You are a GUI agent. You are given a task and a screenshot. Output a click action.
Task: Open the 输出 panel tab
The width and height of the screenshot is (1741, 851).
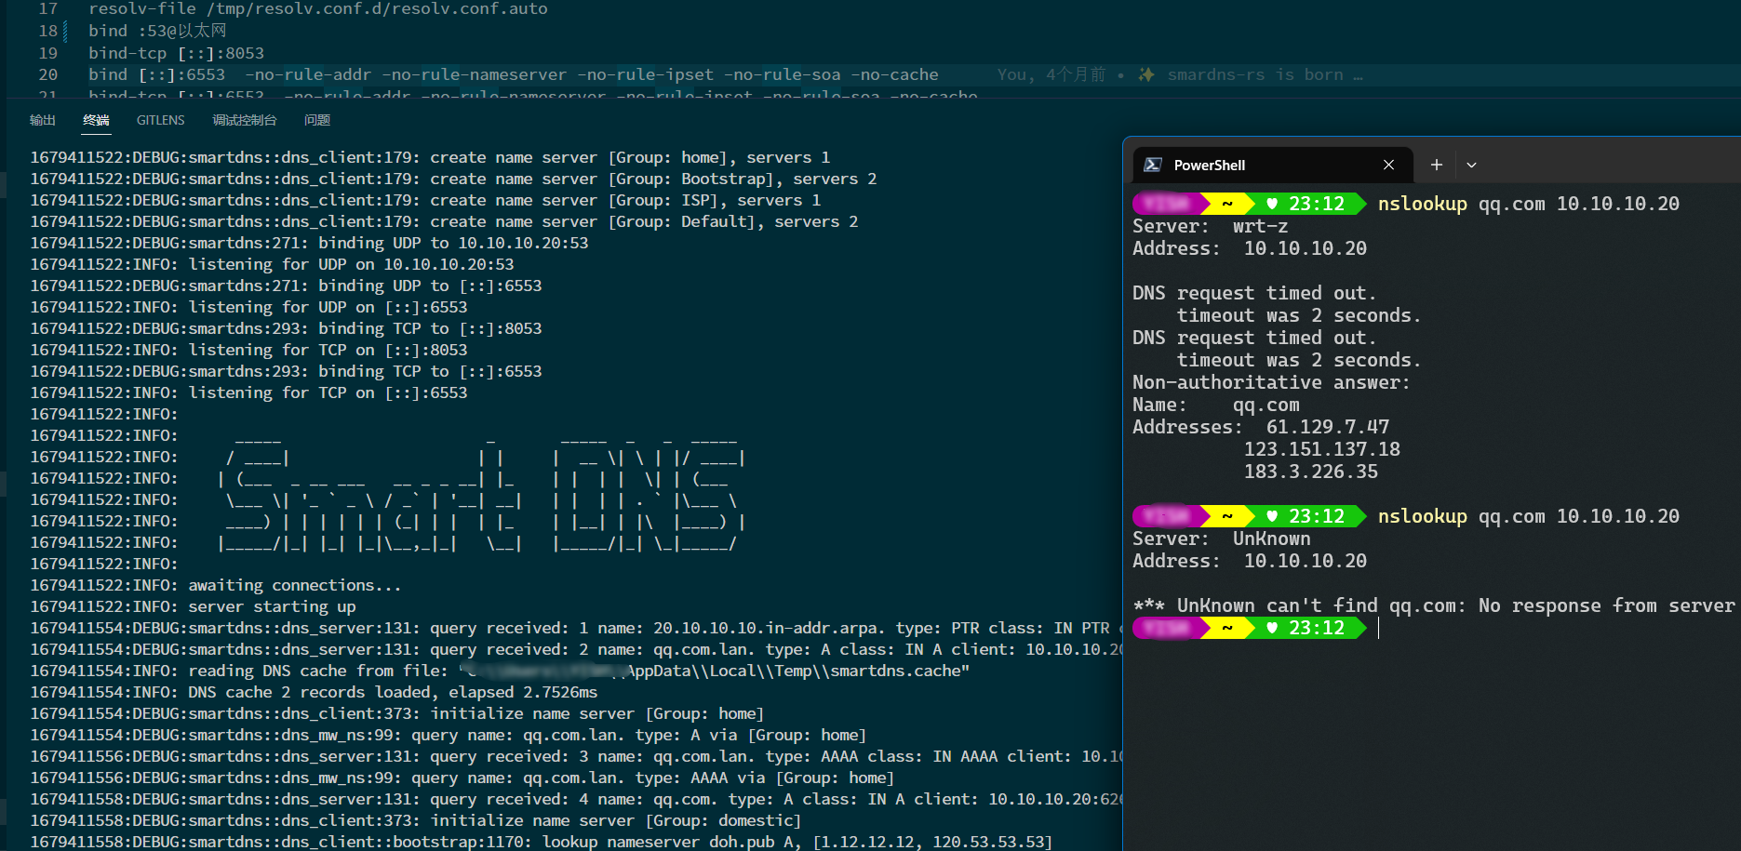click(x=43, y=120)
